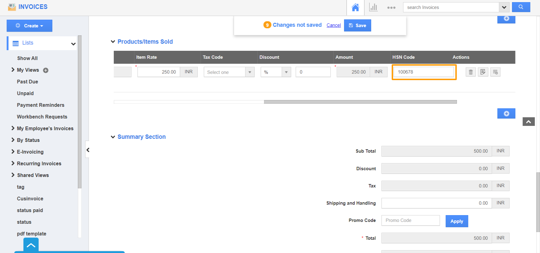The width and height of the screenshot is (540, 253).
Task: Go to the Invoices home icon
Action: pyautogui.click(x=355, y=7)
